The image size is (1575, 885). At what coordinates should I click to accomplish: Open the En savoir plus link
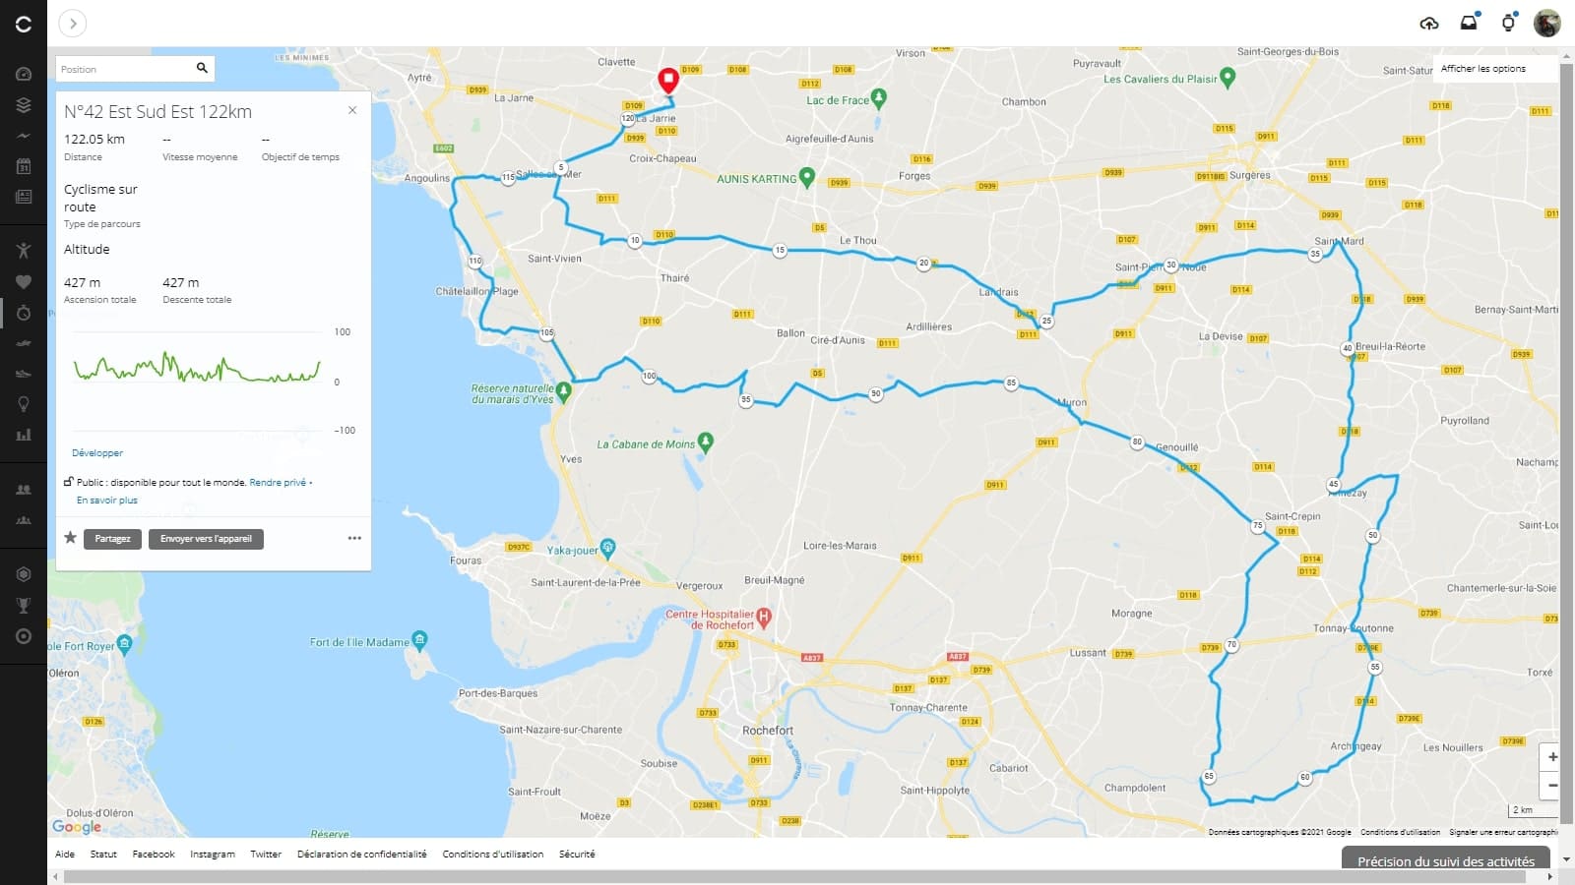click(107, 501)
